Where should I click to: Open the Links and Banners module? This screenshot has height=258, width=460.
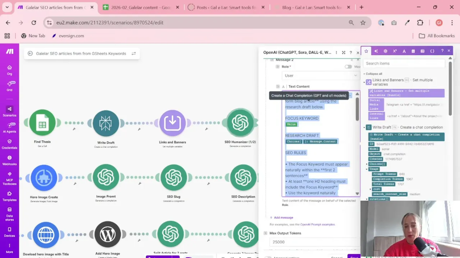pos(172,123)
